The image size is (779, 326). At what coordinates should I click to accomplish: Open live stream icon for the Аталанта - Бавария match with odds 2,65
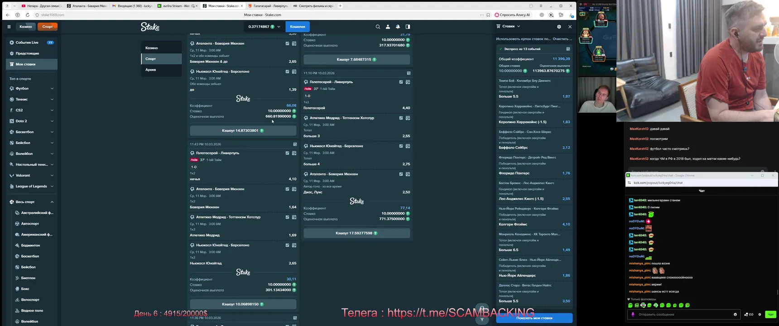click(294, 43)
